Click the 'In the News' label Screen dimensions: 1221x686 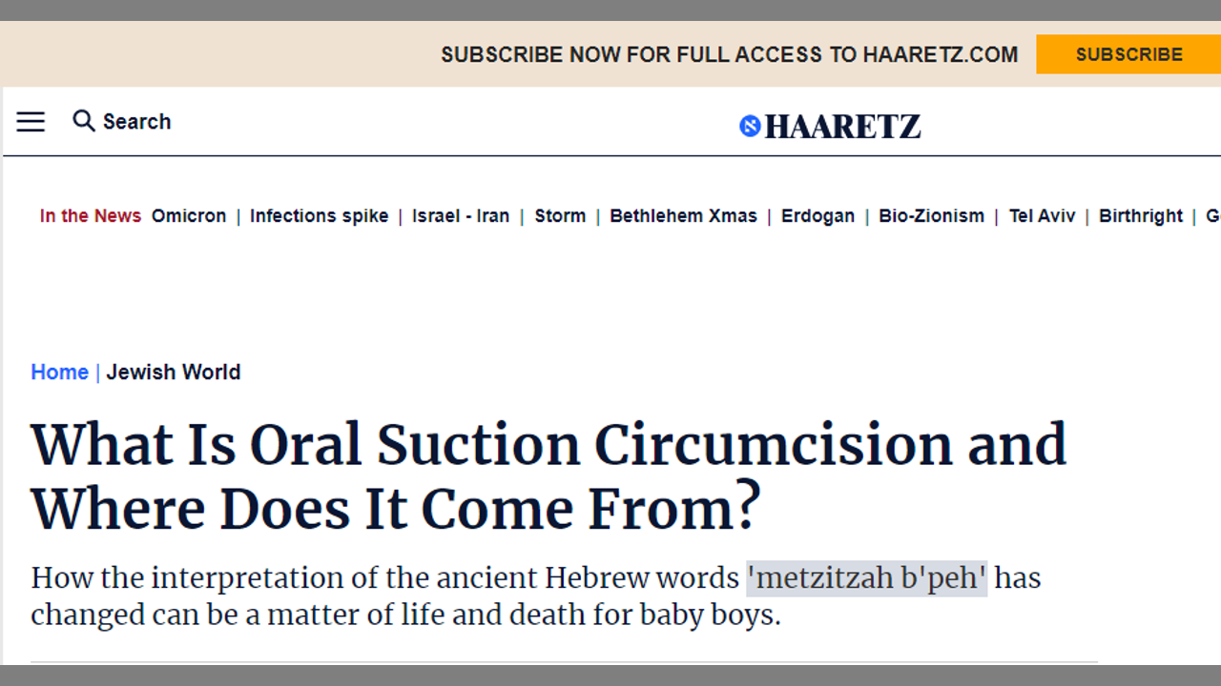[x=90, y=216]
